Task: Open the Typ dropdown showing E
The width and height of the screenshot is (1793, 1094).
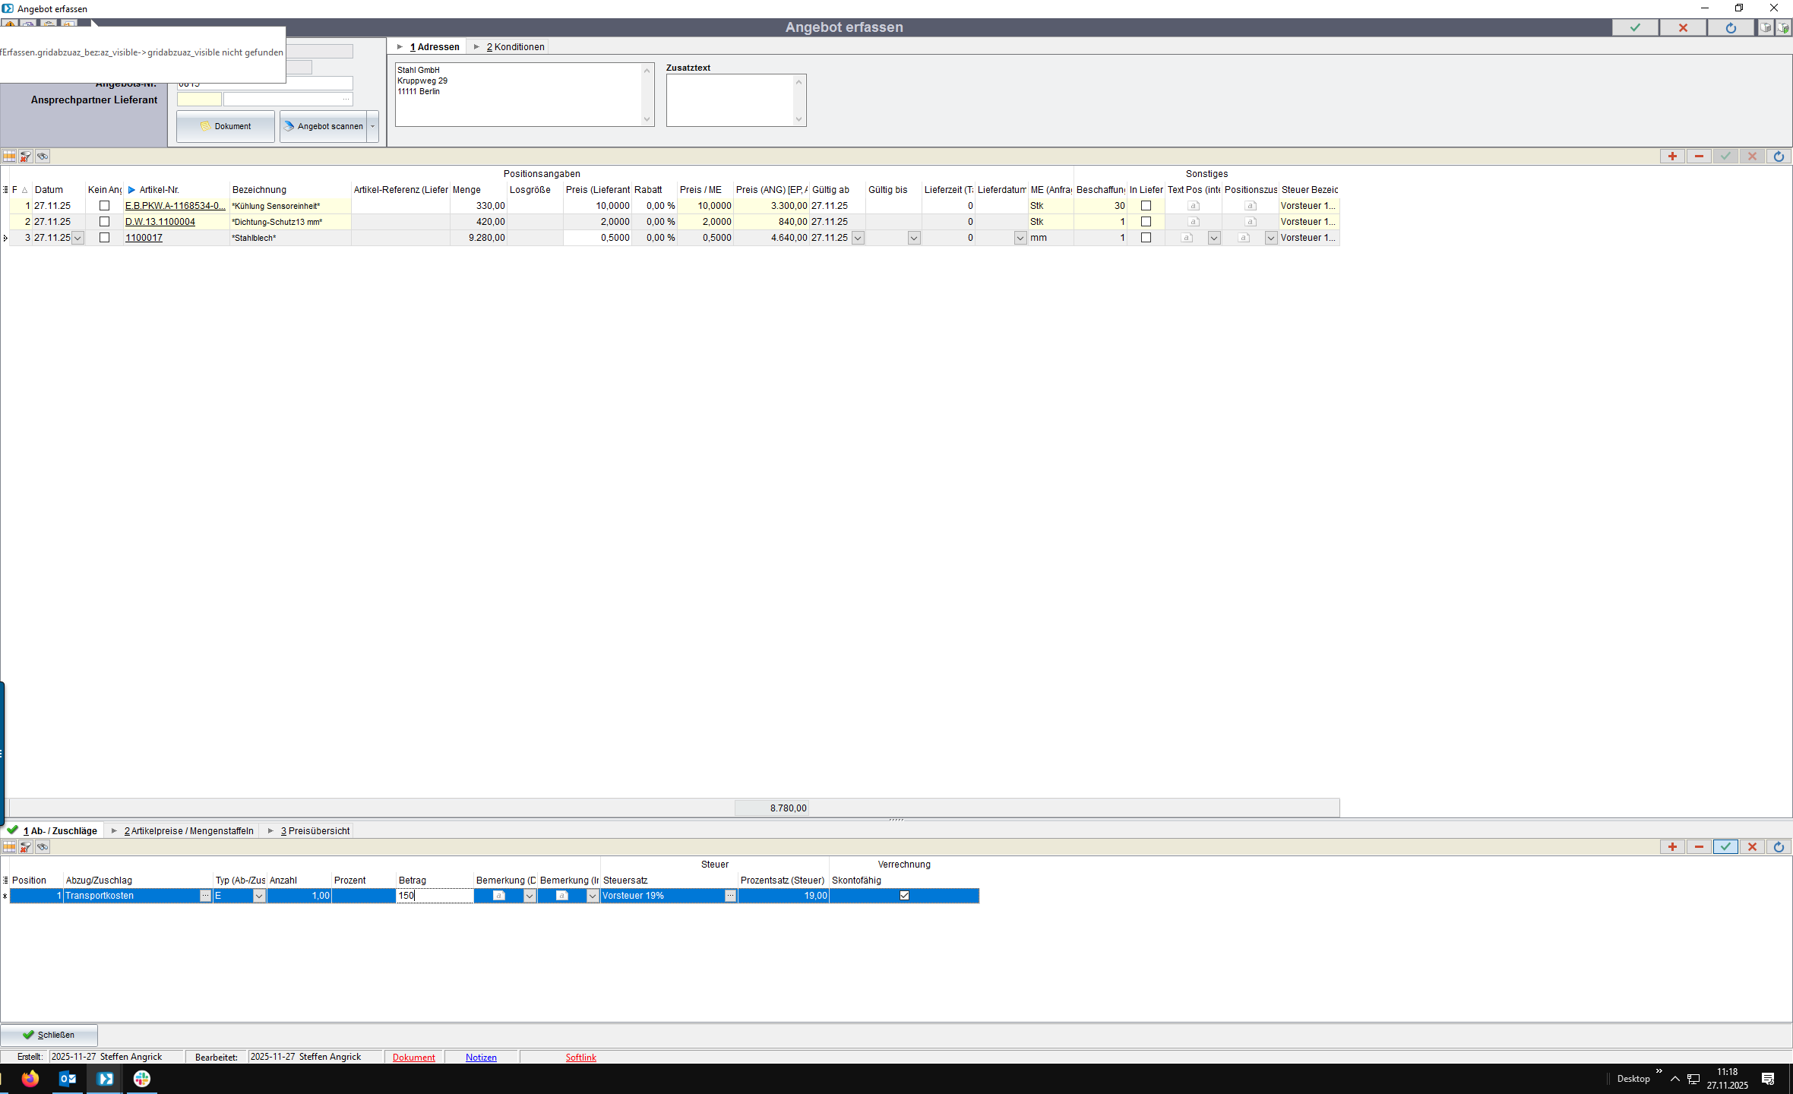Action: tap(258, 896)
